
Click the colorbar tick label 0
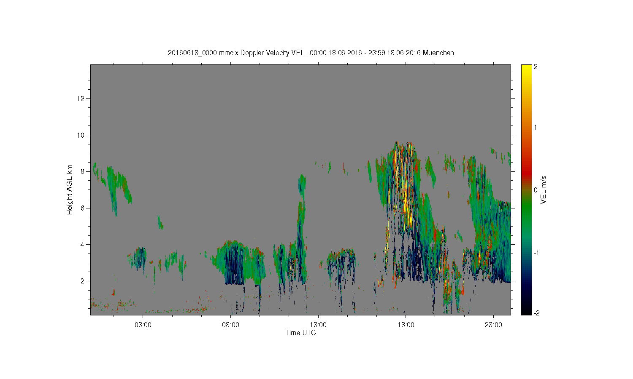pyautogui.click(x=536, y=190)
